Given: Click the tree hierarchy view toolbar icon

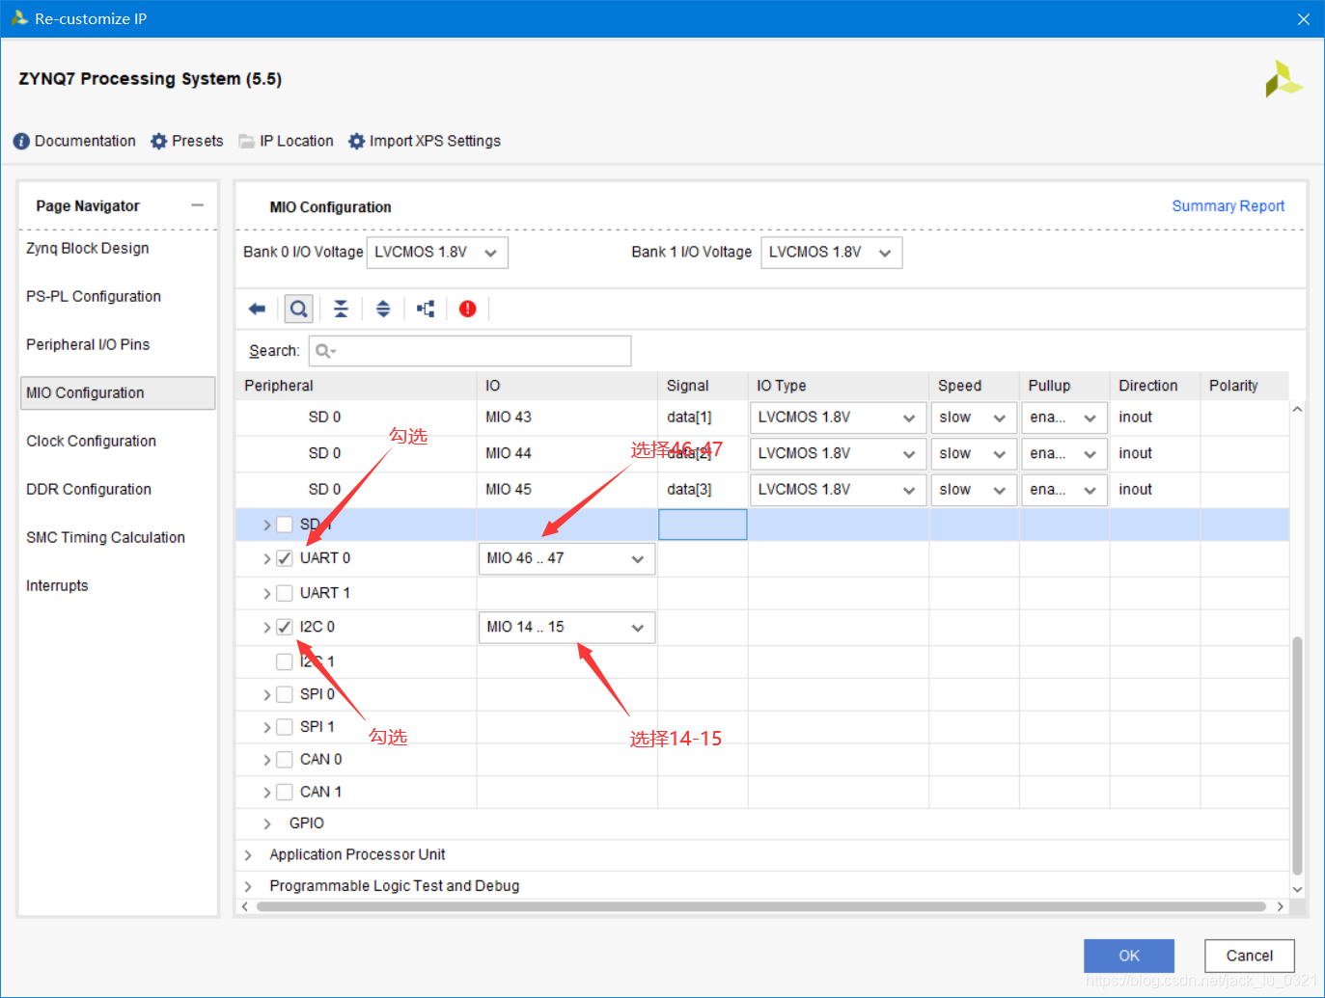Looking at the screenshot, I should point(426,309).
